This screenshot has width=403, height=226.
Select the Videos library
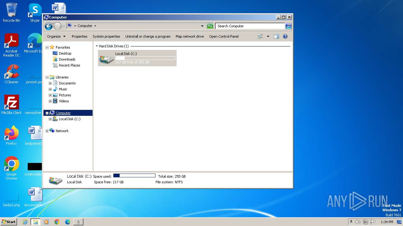coord(64,101)
